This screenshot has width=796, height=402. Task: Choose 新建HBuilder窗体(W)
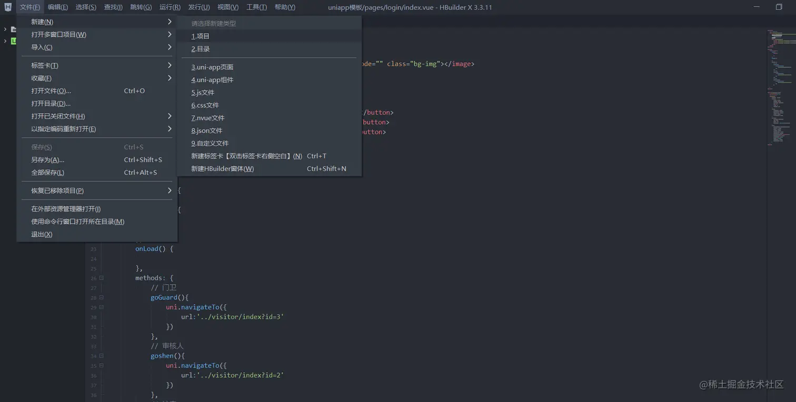click(x=270, y=168)
